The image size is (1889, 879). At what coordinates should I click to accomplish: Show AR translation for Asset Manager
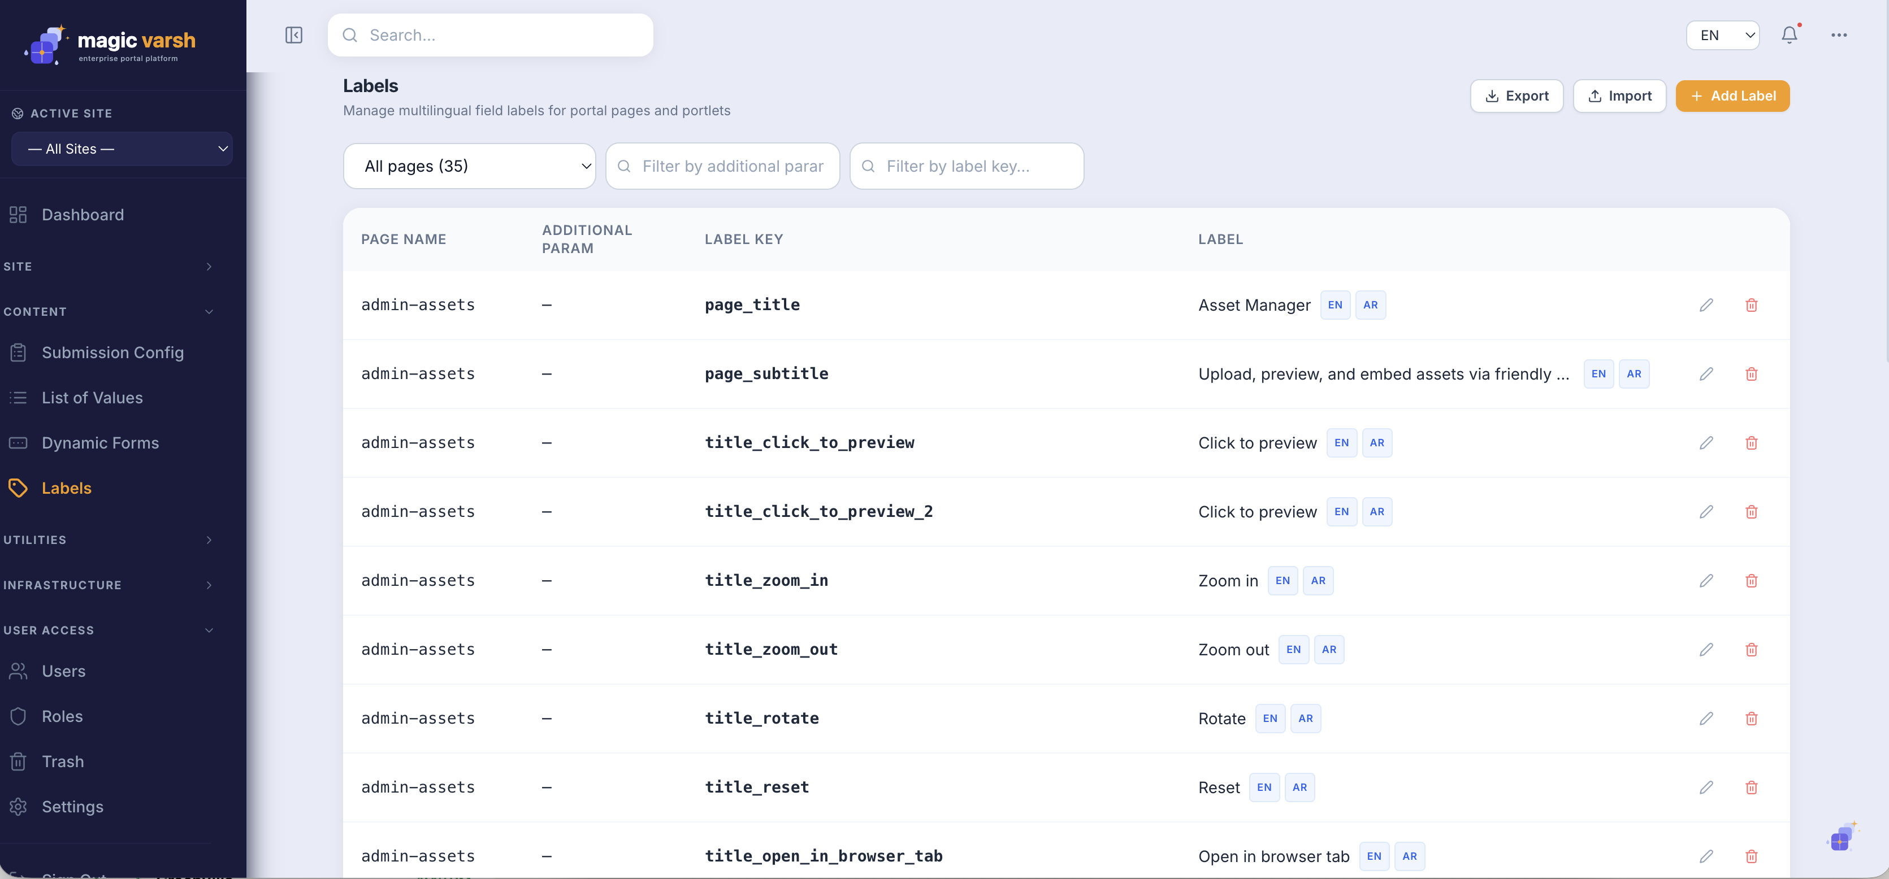(x=1371, y=305)
